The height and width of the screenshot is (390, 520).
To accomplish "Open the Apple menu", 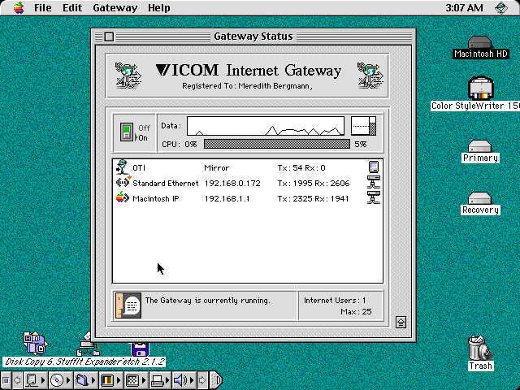I will [x=19, y=7].
